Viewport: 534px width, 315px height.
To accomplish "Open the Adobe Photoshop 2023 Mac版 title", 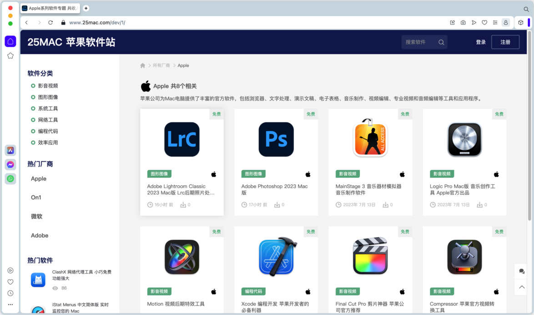I will tap(274, 189).
